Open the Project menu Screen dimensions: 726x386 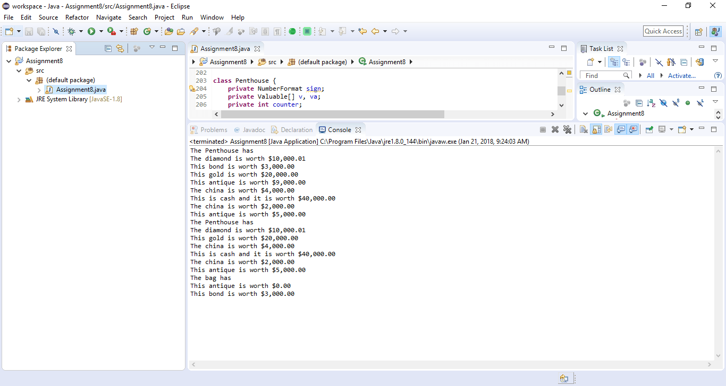point(165,17)
